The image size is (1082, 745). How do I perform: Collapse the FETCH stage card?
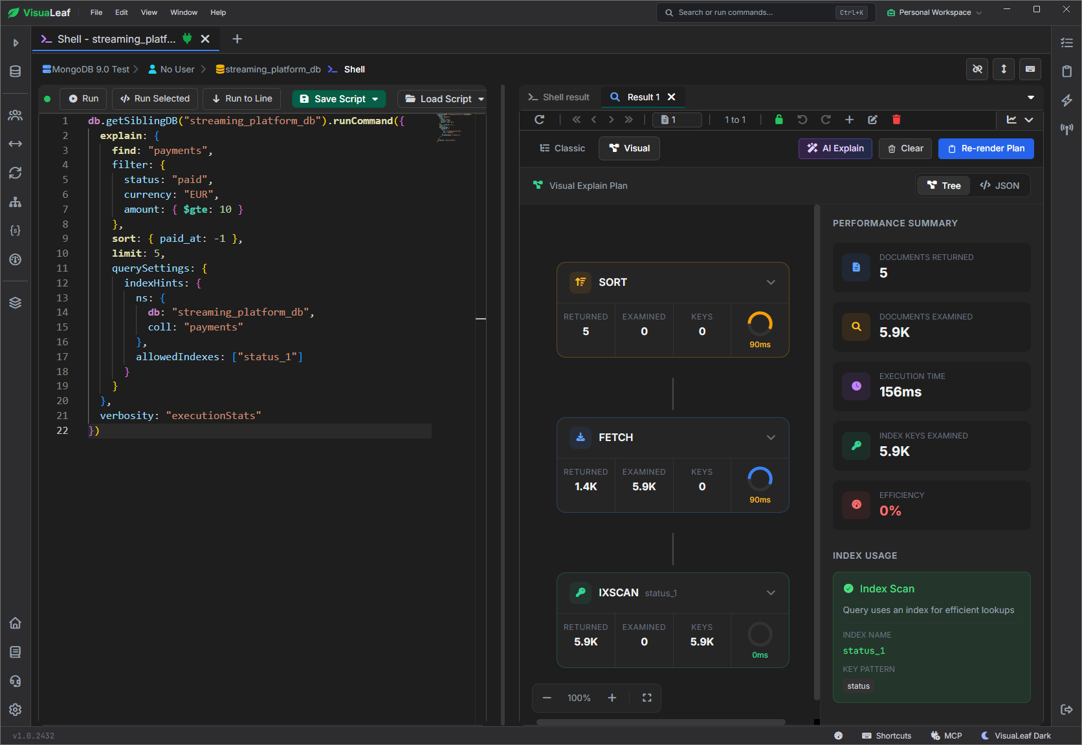coord(771,438)
